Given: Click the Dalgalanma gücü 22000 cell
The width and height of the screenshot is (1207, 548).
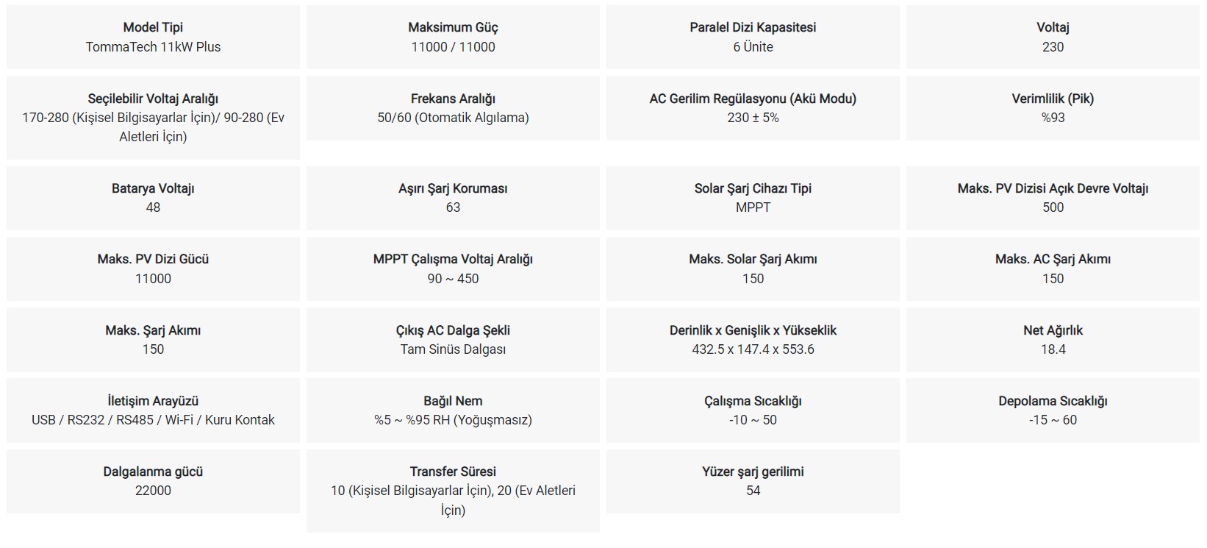Looking at the screenshot, I should coord(153,481).
